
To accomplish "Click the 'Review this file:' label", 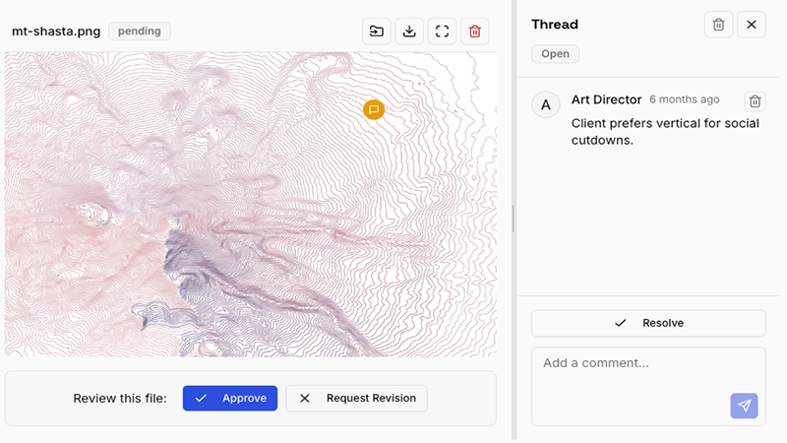I will click(x=120, y=399).
